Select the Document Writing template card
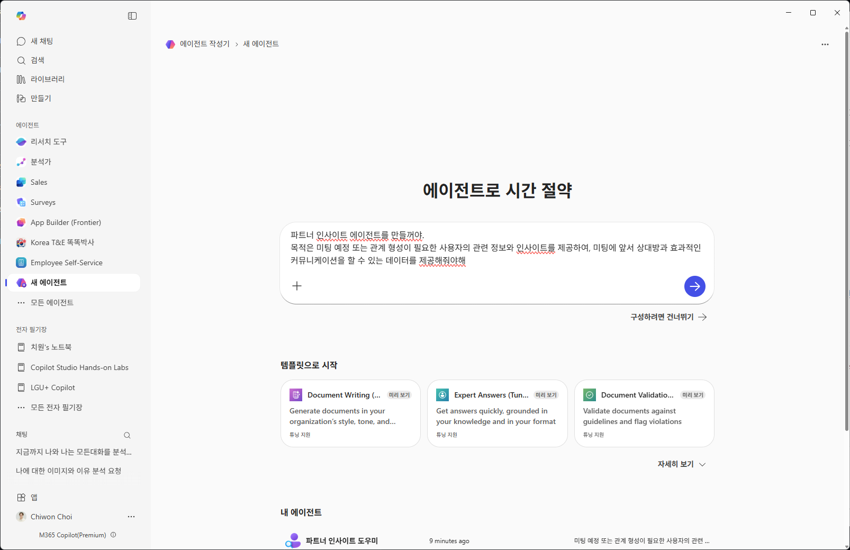 (x=350, y=413)
